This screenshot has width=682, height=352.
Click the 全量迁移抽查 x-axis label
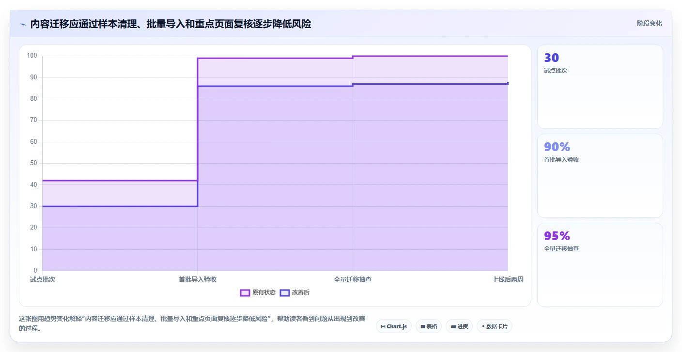click(353, 279)
